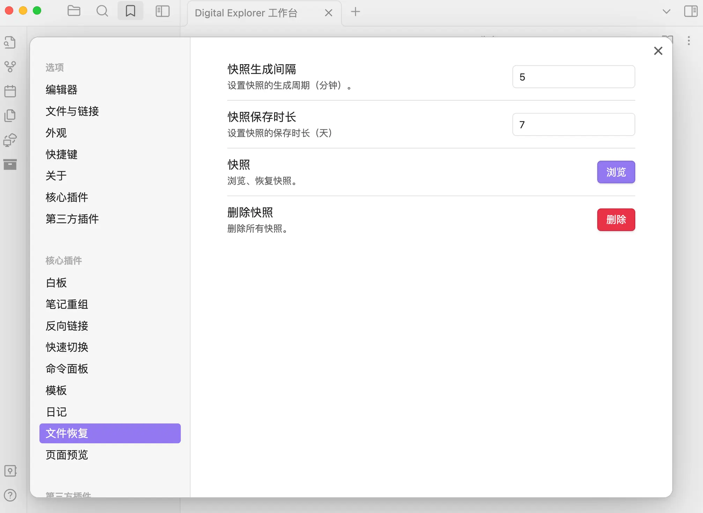Add a new tab
The image size is (703, 513).
click(x=355, y=12)
